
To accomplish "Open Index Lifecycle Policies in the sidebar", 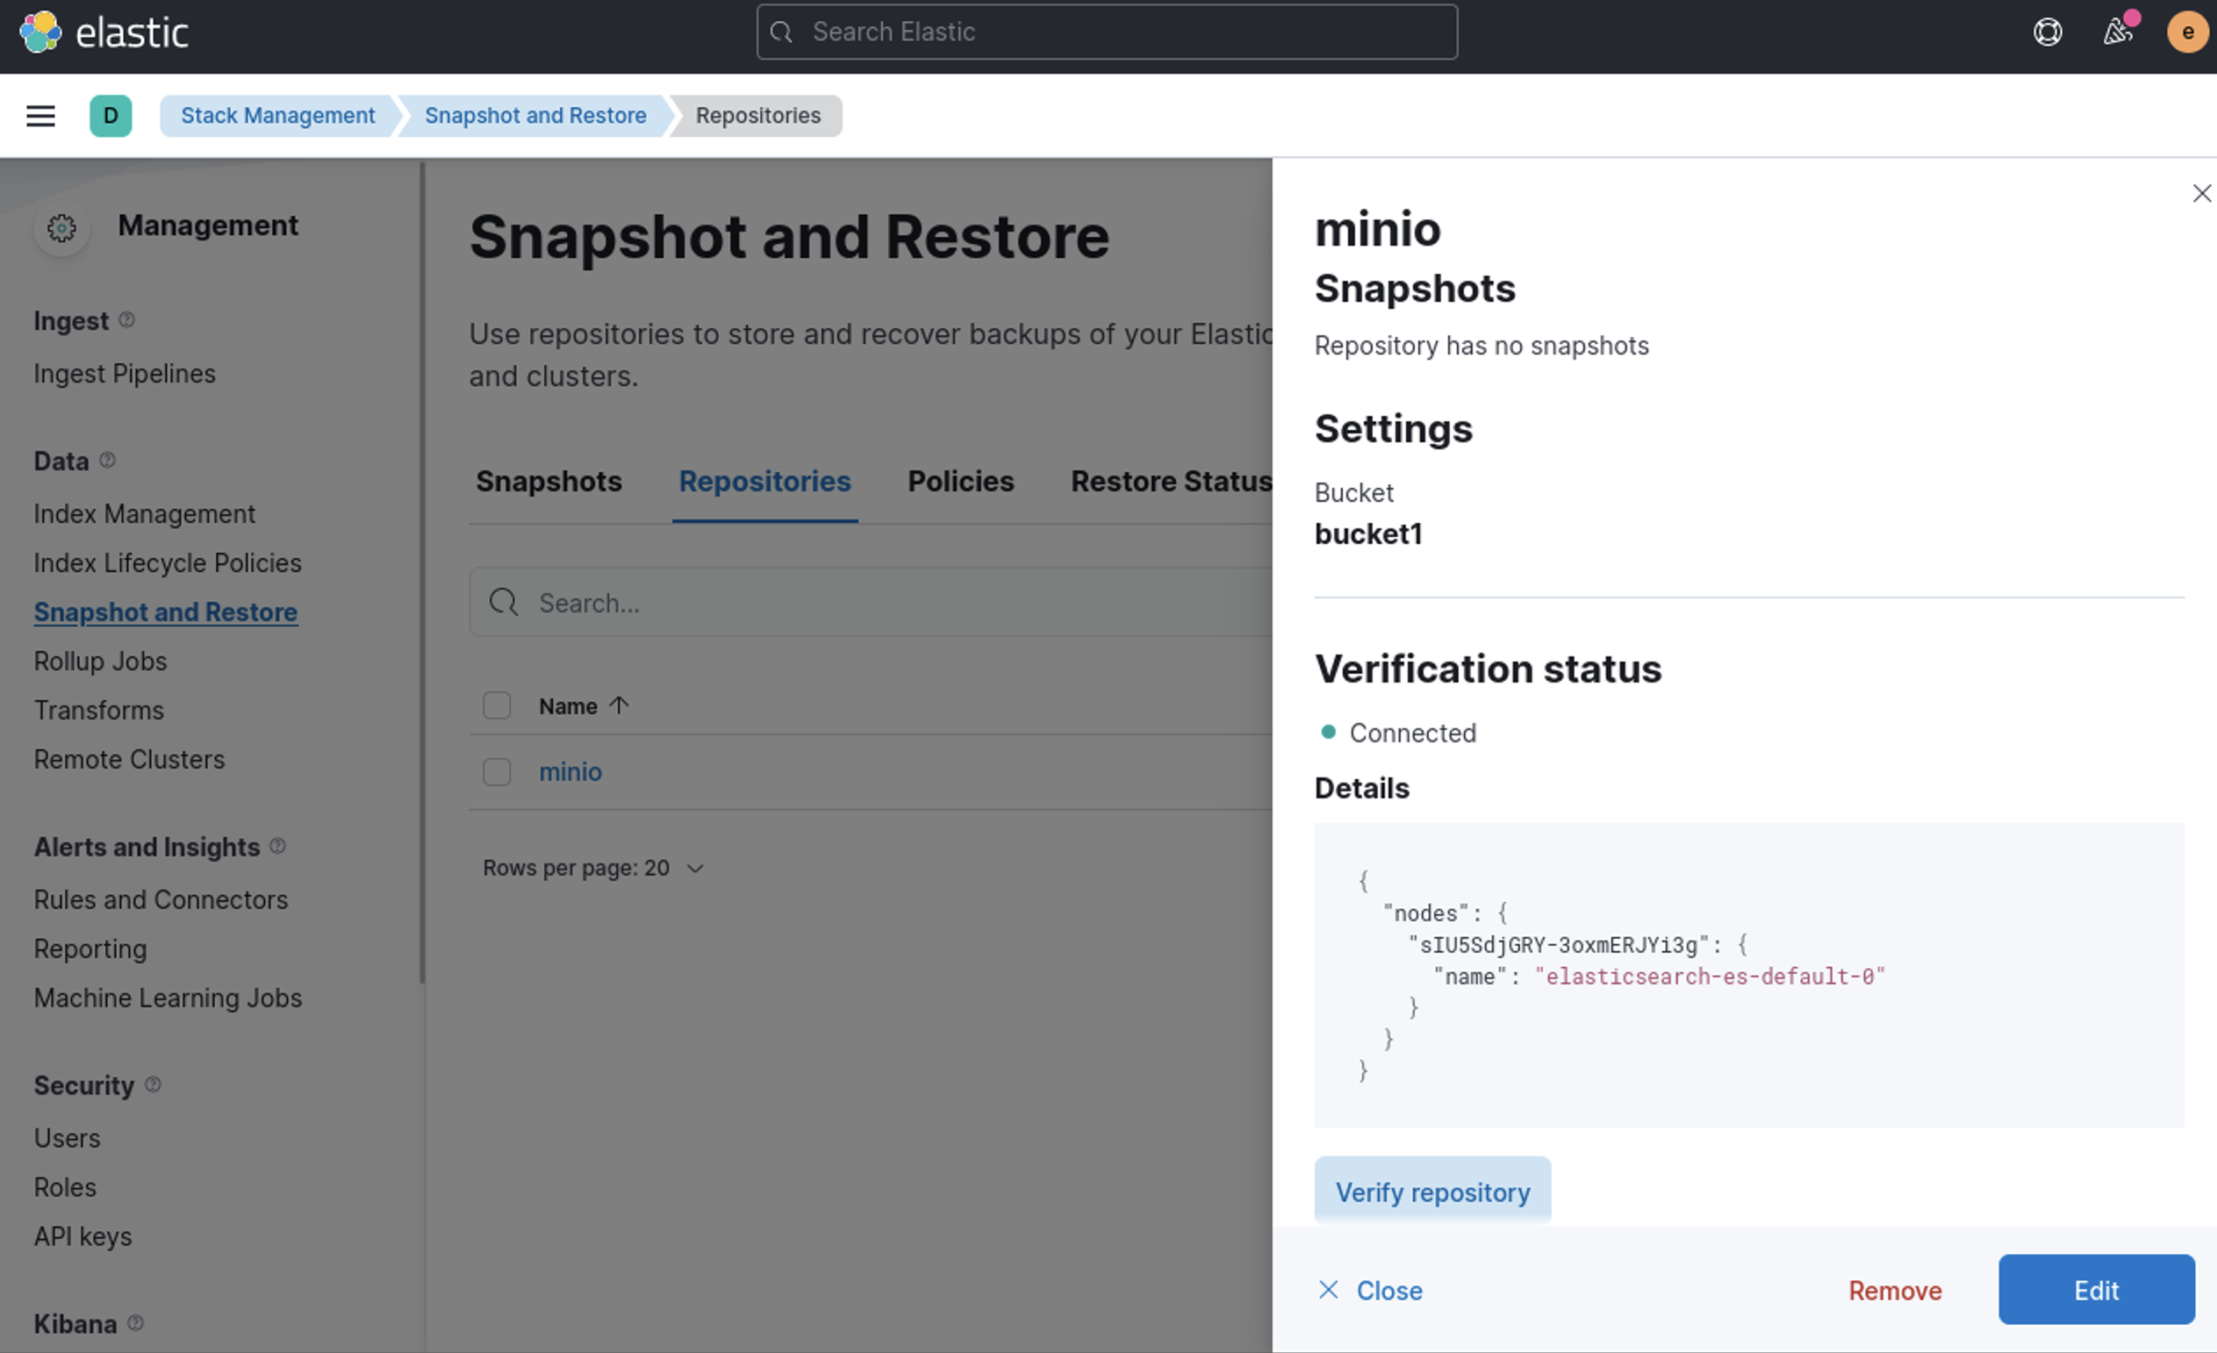I will 168,563.
